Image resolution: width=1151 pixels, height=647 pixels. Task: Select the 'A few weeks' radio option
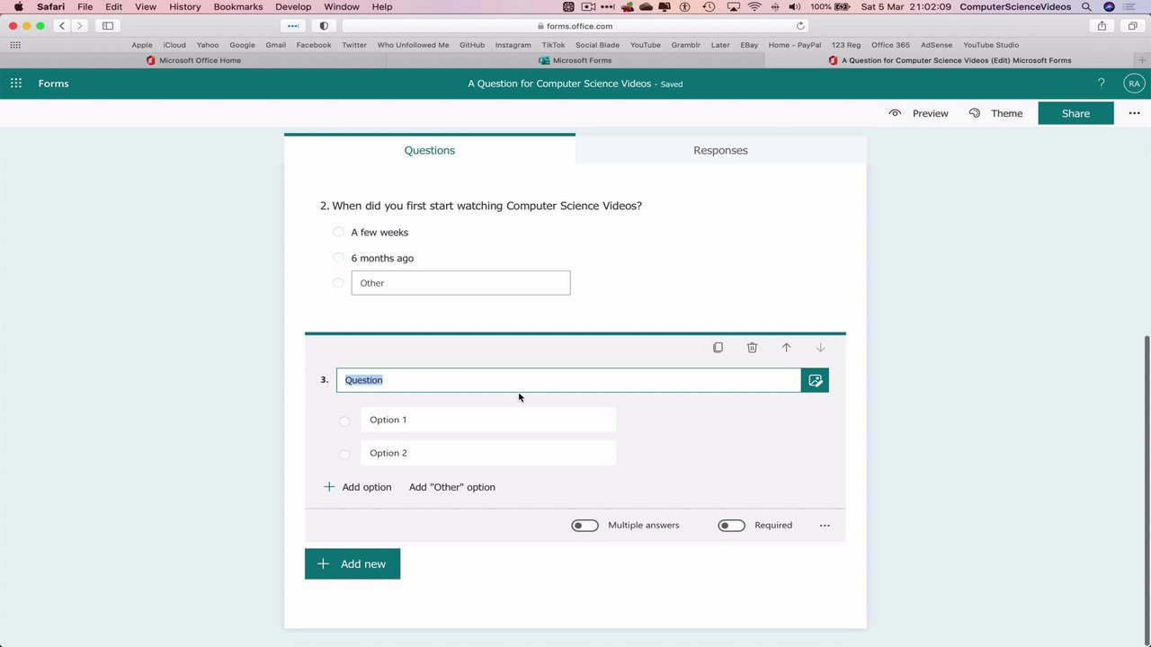click(x=338, y=232)
